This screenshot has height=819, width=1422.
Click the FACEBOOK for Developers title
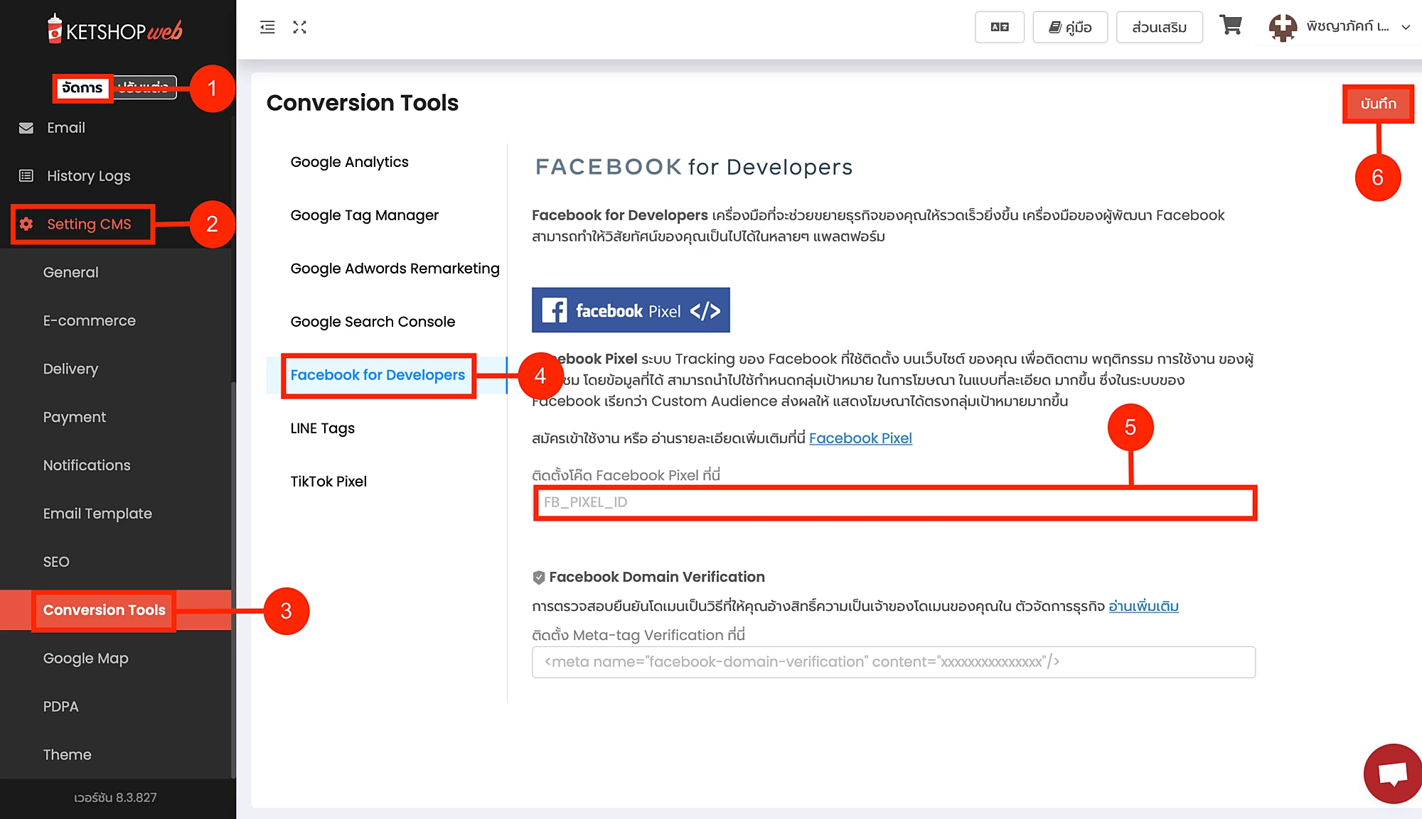694,167
